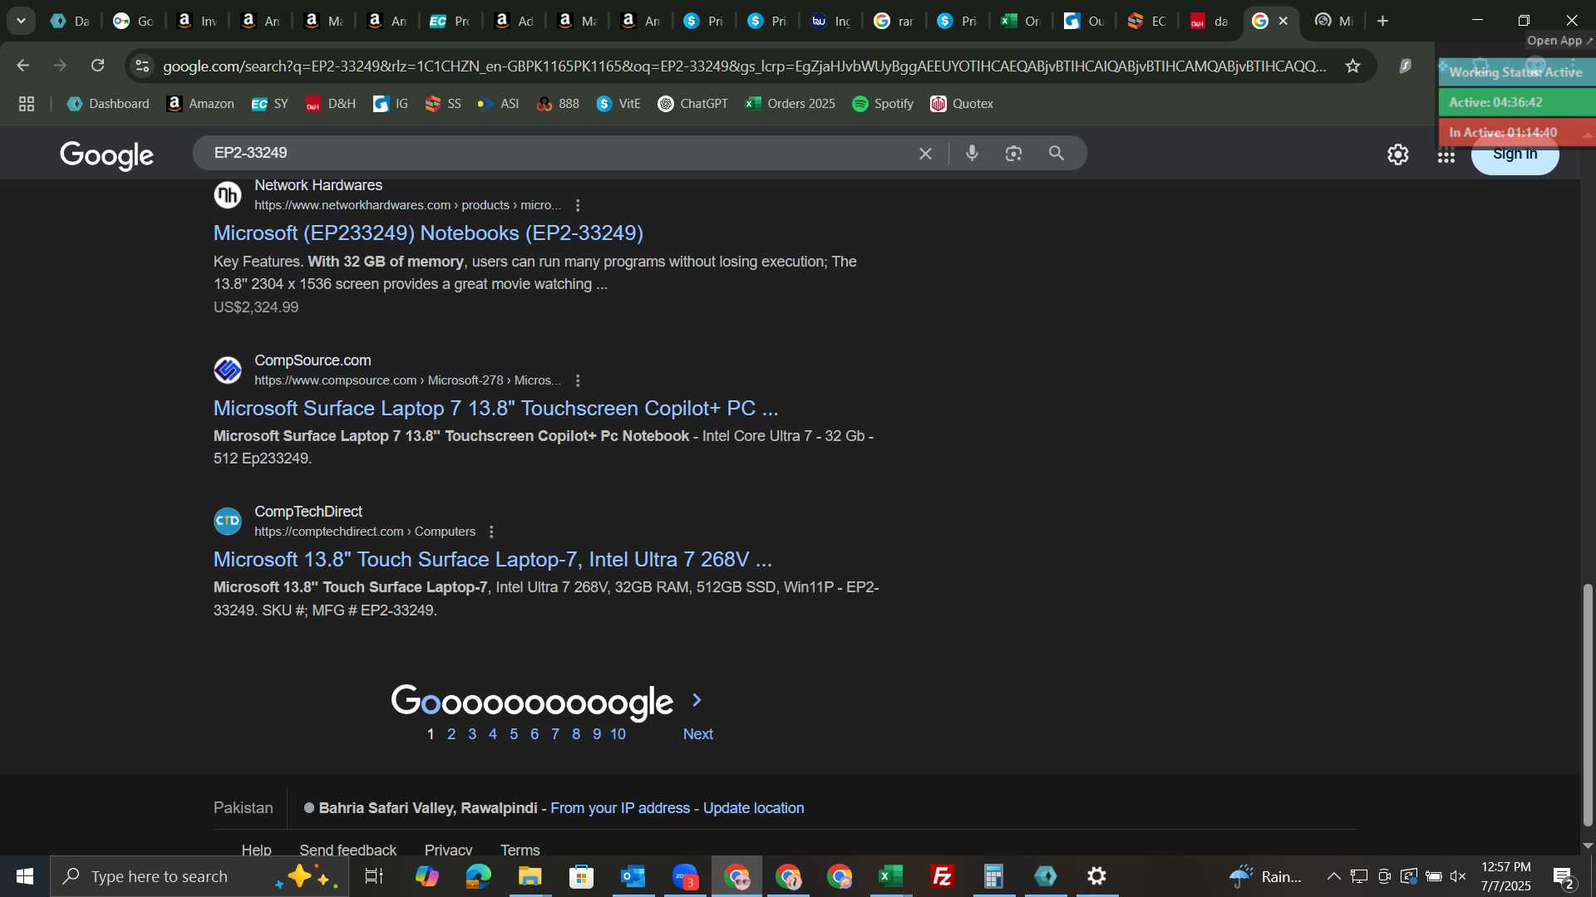Click the magnifier search submit icon

point(1057,154)
